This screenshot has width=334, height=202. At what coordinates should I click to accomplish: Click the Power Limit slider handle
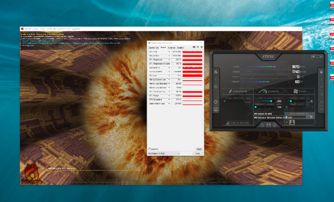(x=291, y=101)
